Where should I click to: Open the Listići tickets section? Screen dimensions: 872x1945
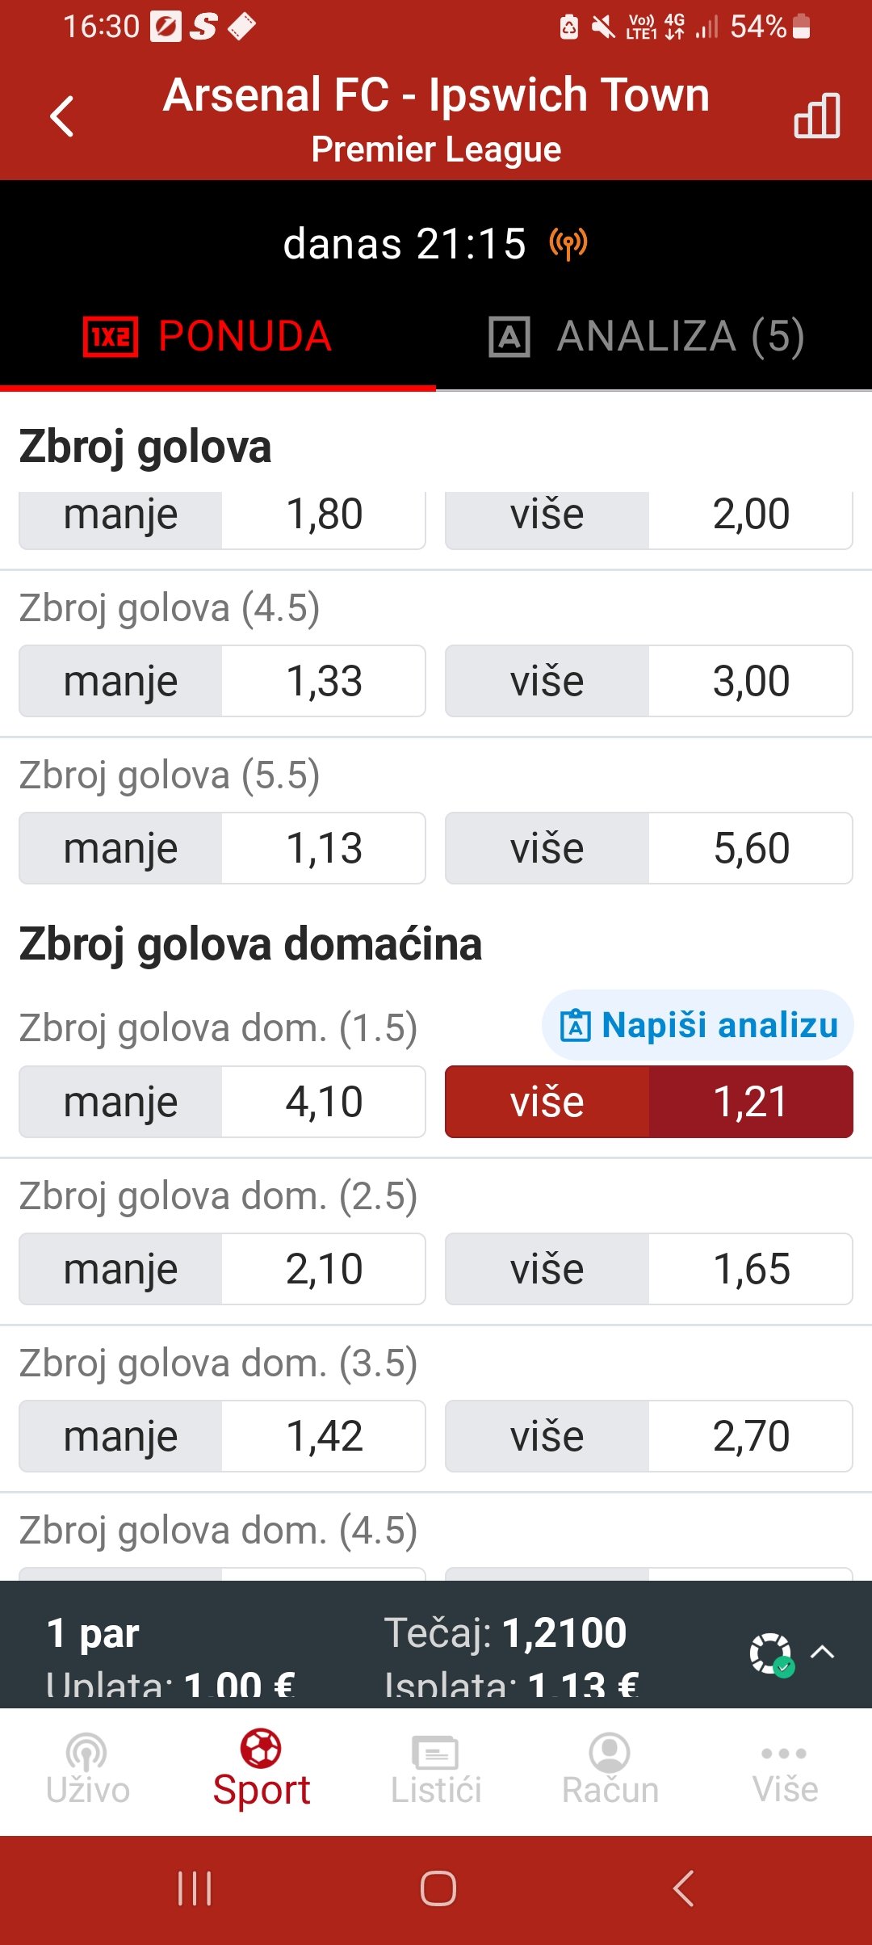pos(436,1770)
